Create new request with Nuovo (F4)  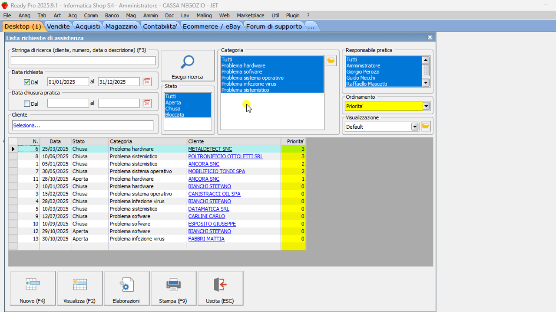click(33, 289)
